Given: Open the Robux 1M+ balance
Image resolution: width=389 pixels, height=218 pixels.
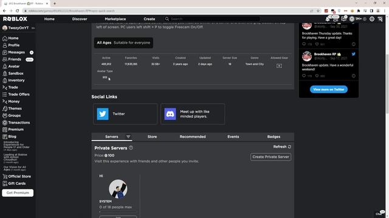Looking at the screenshot, I should (x=355, y=19).
